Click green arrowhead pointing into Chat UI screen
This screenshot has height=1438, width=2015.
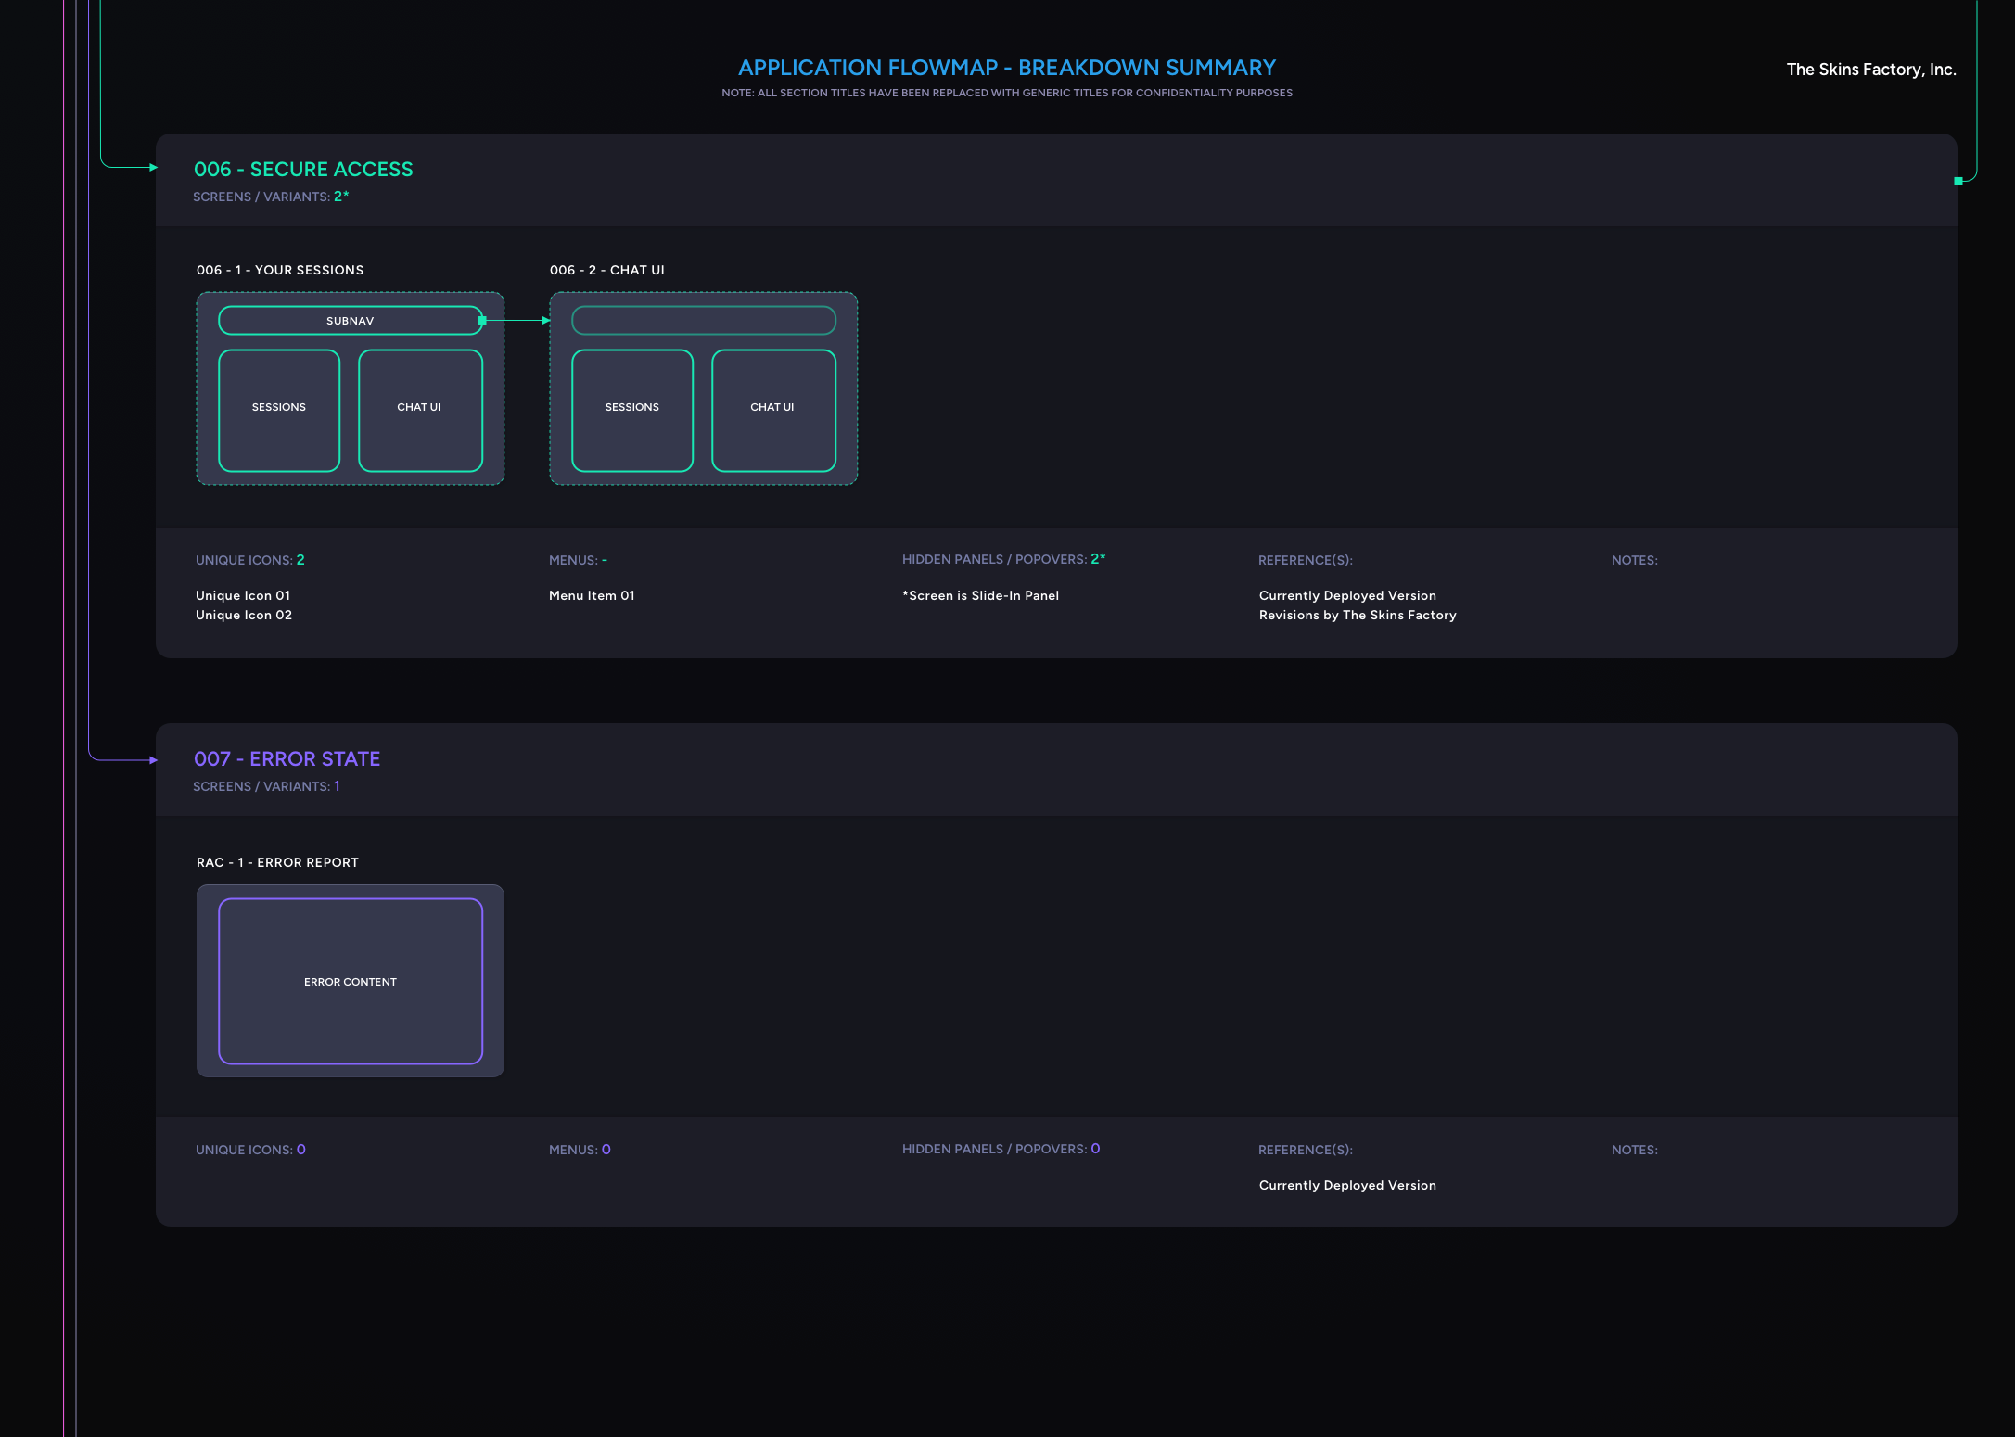[546, 321]
